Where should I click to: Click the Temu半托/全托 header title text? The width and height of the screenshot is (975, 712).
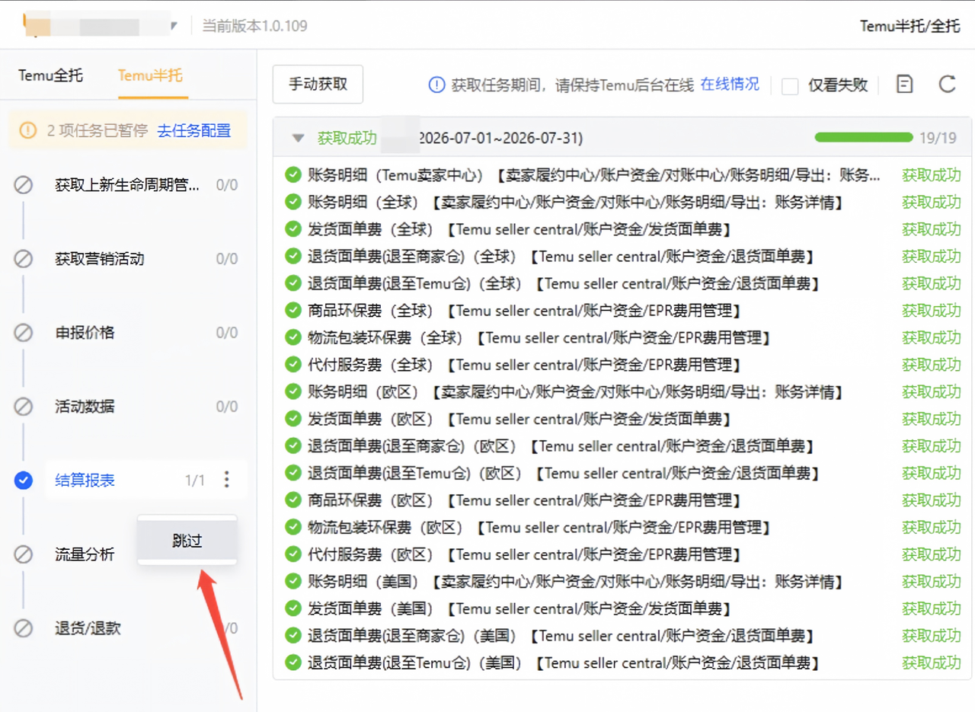coord(910,26)
